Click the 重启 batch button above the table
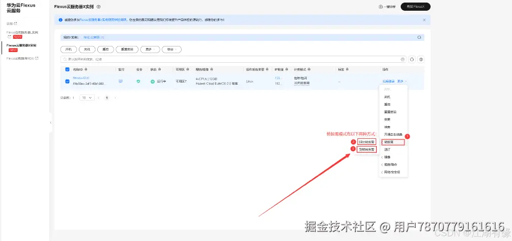The width and height of the screenshot is (512, 241). click(105, 49)
